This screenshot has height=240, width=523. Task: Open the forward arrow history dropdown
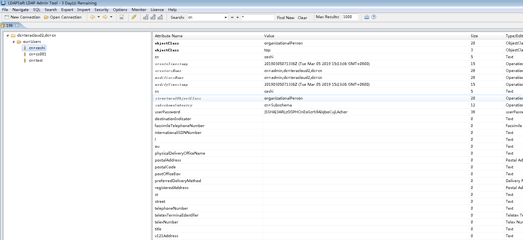(x=111, y=17)
